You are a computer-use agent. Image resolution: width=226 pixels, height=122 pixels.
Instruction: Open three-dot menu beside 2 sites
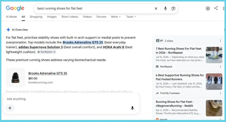pos(220,41)
